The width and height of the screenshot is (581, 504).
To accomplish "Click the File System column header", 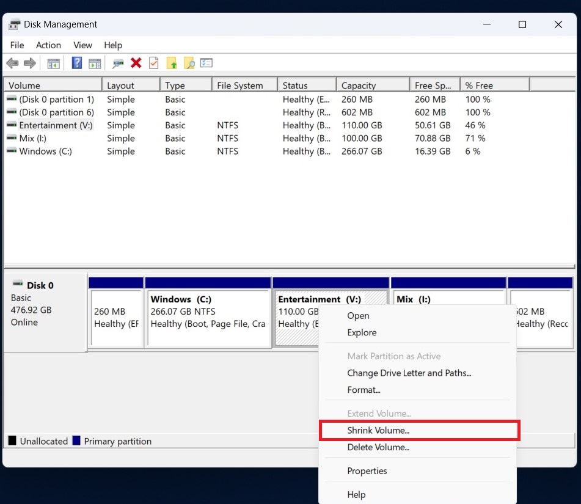I will click(240, 86).
